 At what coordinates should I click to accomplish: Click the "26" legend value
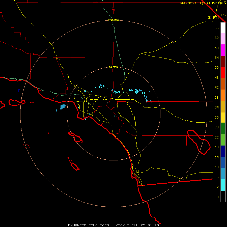tap(217, 127)
